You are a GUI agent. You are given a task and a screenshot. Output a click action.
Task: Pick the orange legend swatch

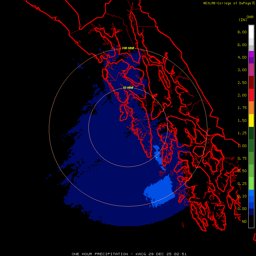[x=251, y=108]
